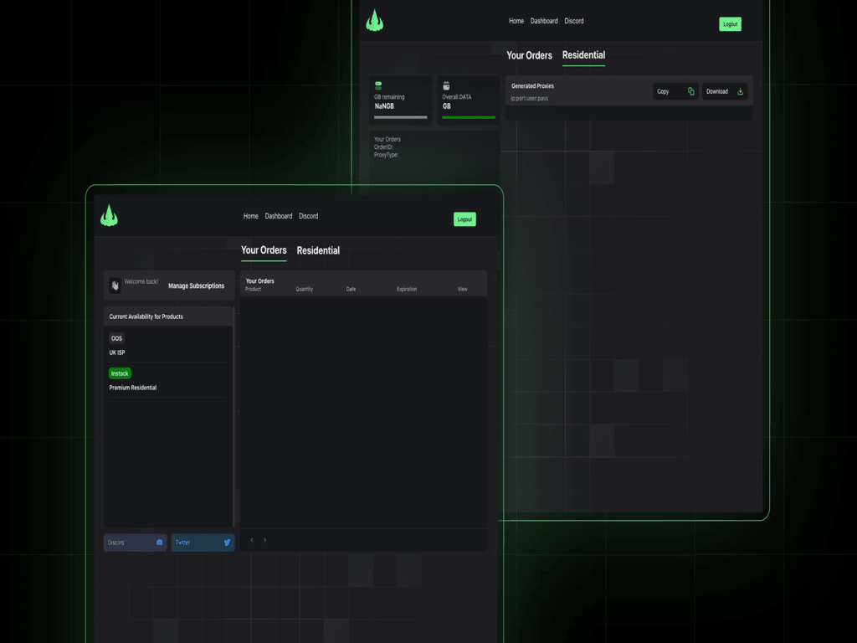Click the download arrow icon next to Download
This screenshot has width=857, height=643.
[740, 91]
